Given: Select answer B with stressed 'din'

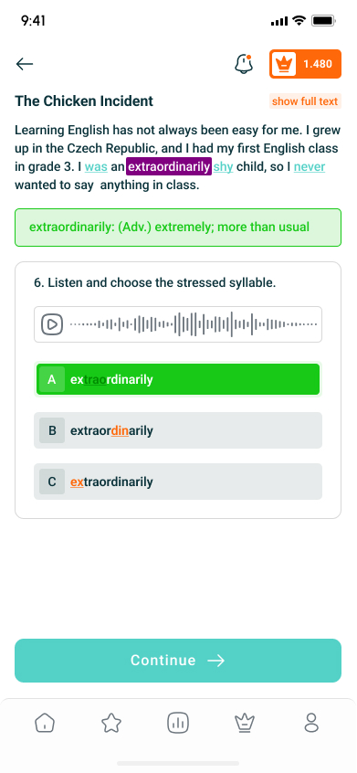Looking at the screenshot, I should [178, 430].
